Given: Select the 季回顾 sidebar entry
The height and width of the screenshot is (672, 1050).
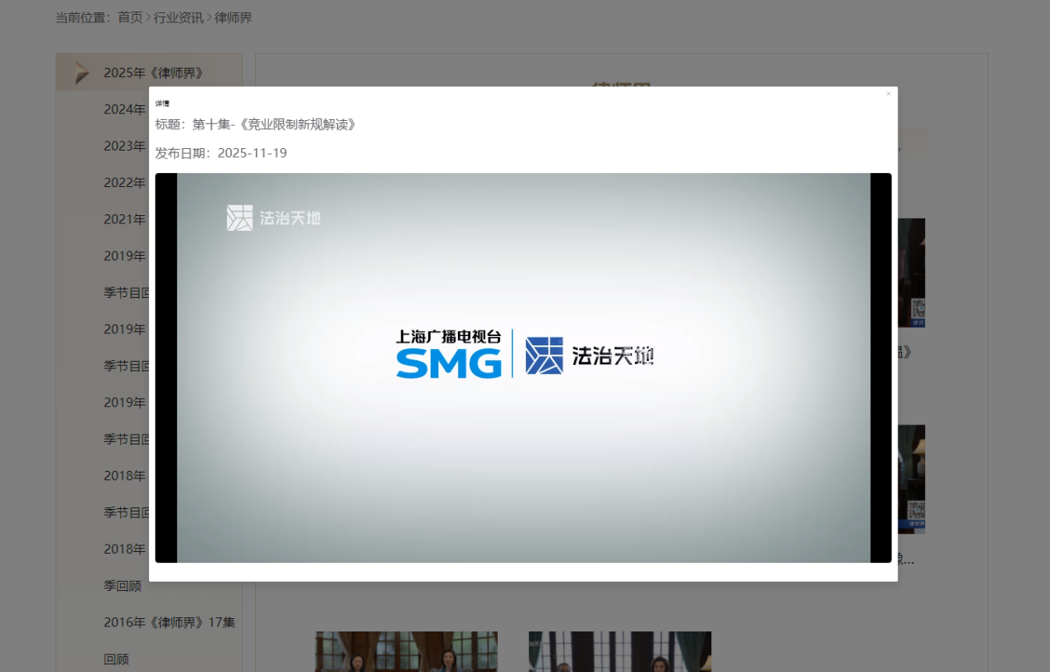Looking at the screenshot, I should click(121, 585).
